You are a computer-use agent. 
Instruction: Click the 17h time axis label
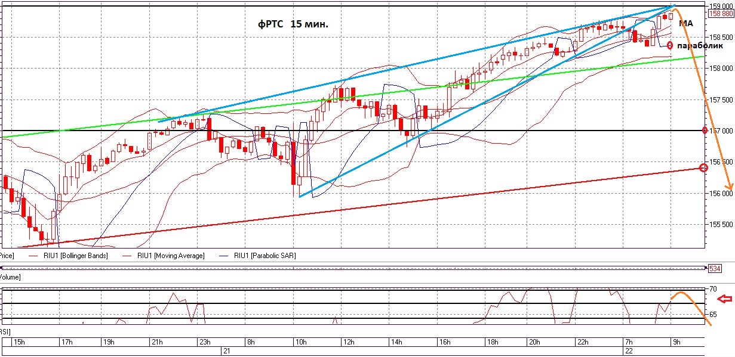tap(66, 342)
